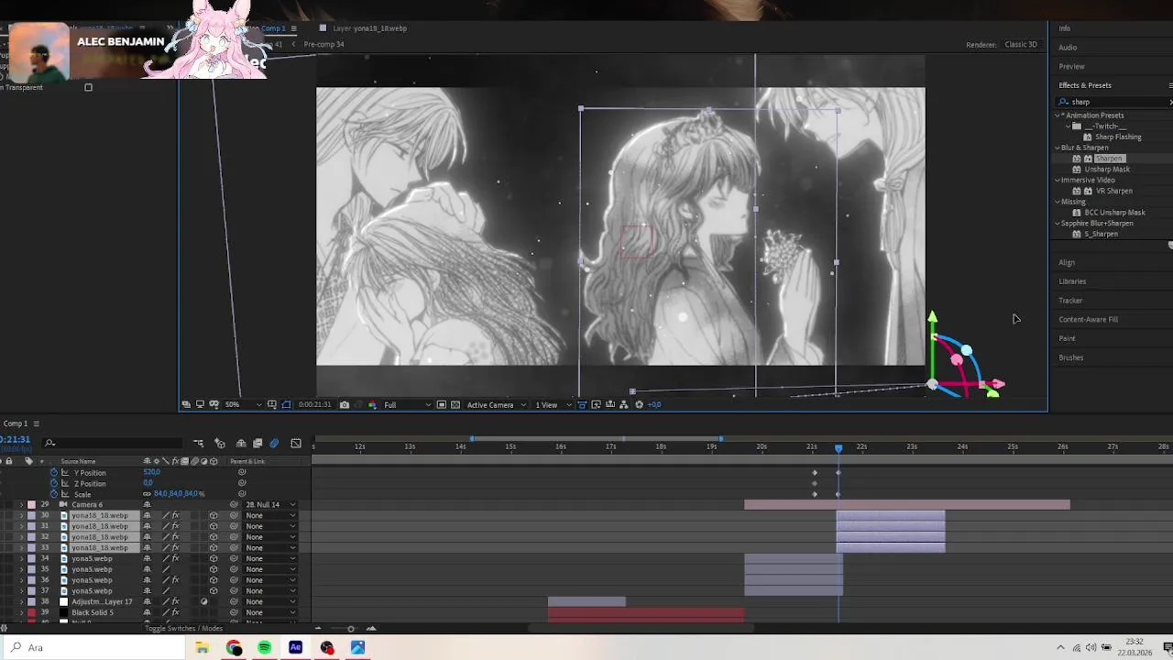This screenshot has width=1173, height=660.
Task: Click the timeline zoom slider handle
Action: [350, 629]
